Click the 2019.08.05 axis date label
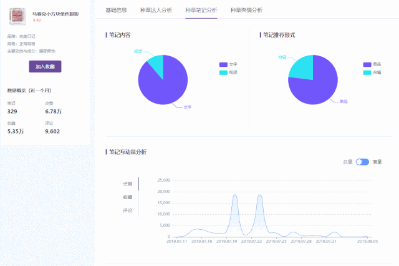Image resolution: width=399 pixels, height=266 pixels. pos(367,241)
